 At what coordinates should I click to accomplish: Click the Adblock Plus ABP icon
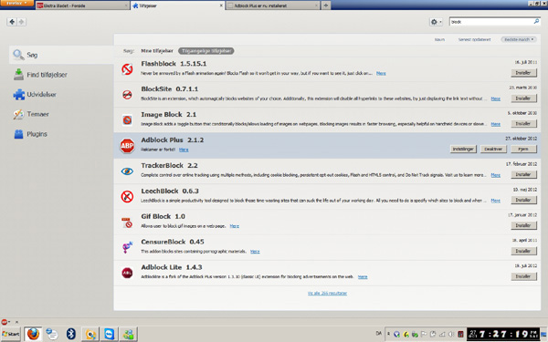(127, 146)
